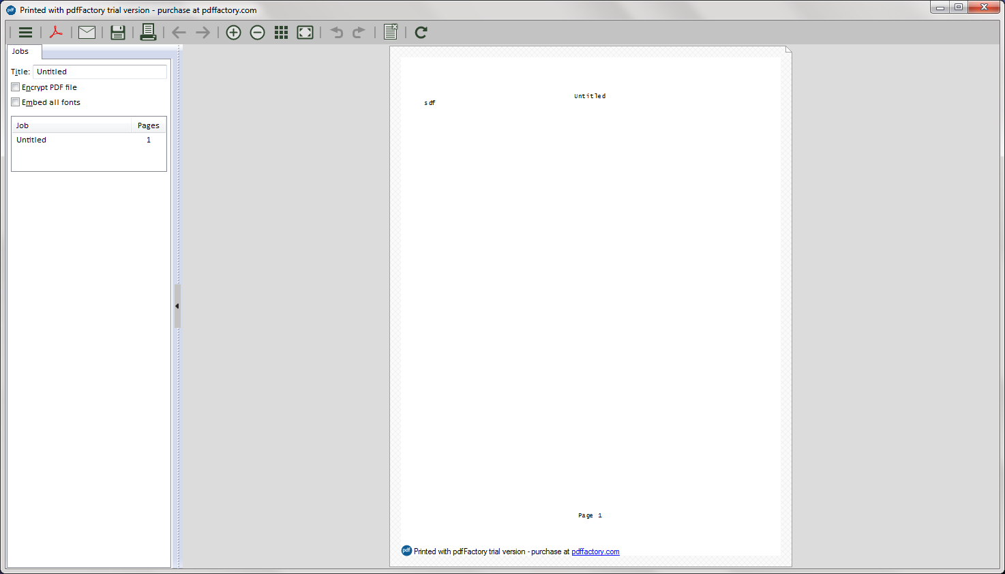Show thumbnails grid view icon
The width and height of the screenshot is (1005, 574).
tap(281, 32)
